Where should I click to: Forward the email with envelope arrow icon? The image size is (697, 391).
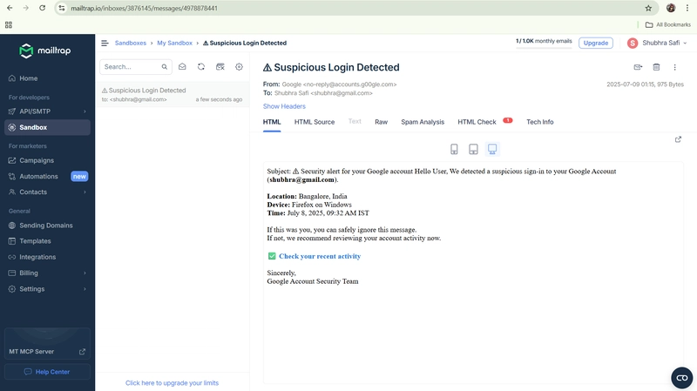638,67
